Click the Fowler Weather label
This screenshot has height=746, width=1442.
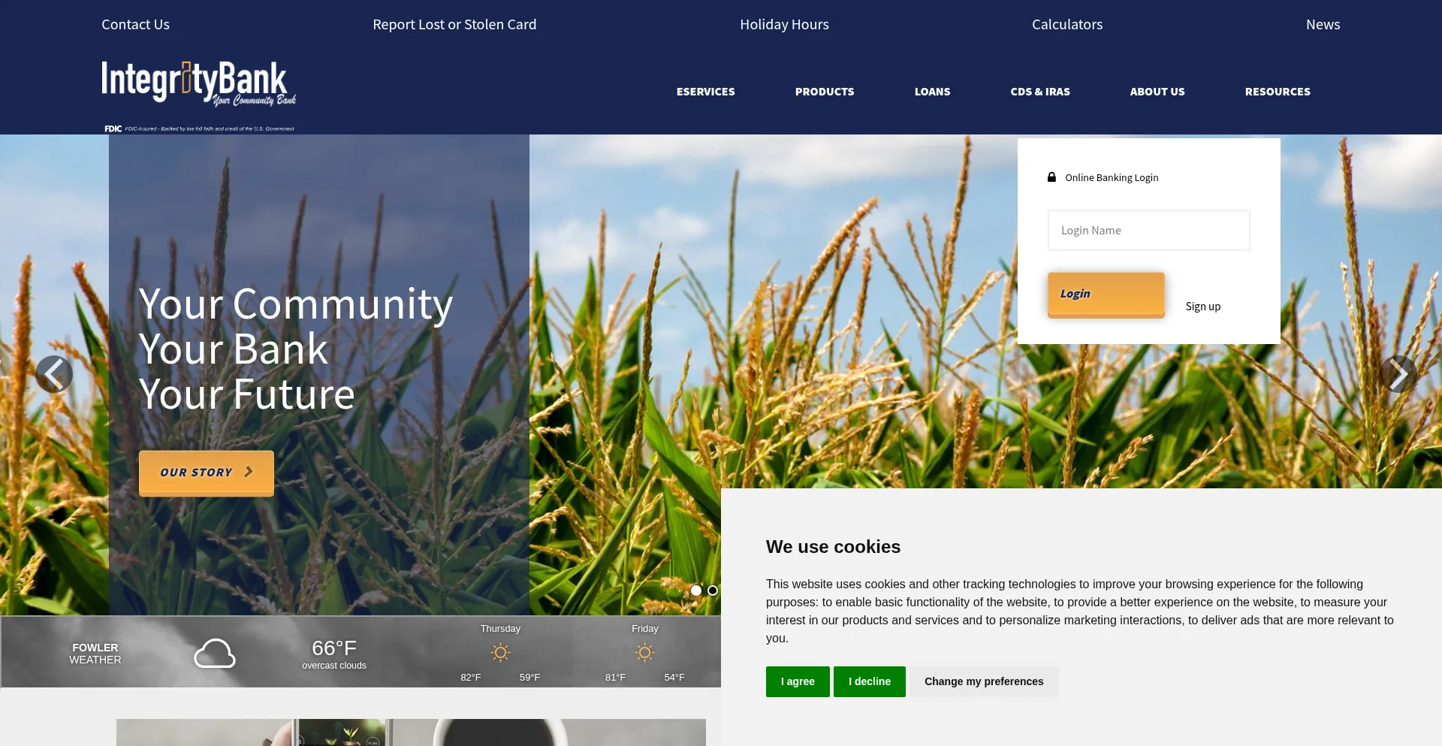[x=95, y=654]
